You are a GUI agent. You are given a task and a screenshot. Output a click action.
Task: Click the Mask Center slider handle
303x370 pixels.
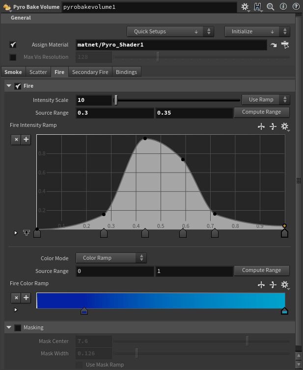[x=247, y=341]
